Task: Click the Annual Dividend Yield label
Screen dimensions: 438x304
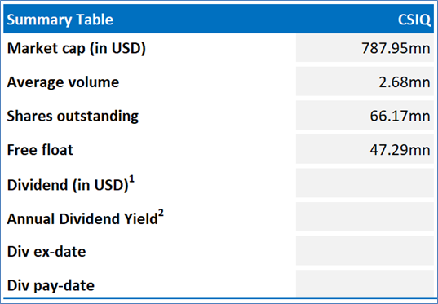Action: click(82, 218)
